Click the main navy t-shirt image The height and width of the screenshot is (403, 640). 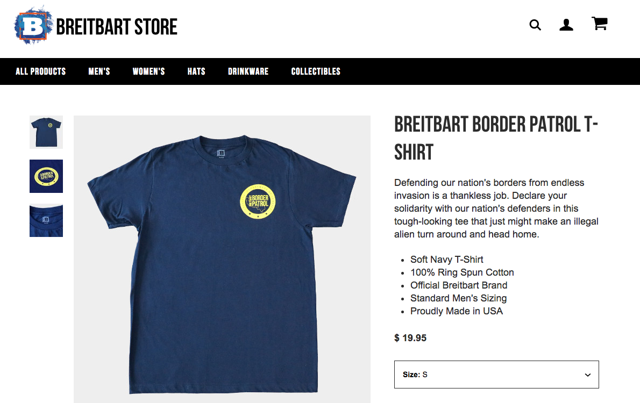tap(222, 260)
